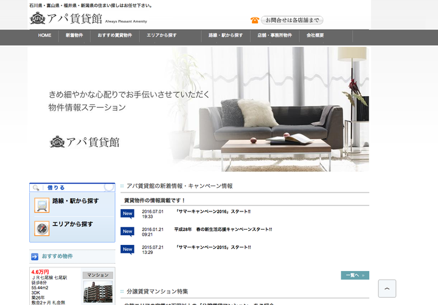Screen dimensions: 438x305
Task: Select 路線・駅から探す in top navigation
Action: [x=226, y=35]
